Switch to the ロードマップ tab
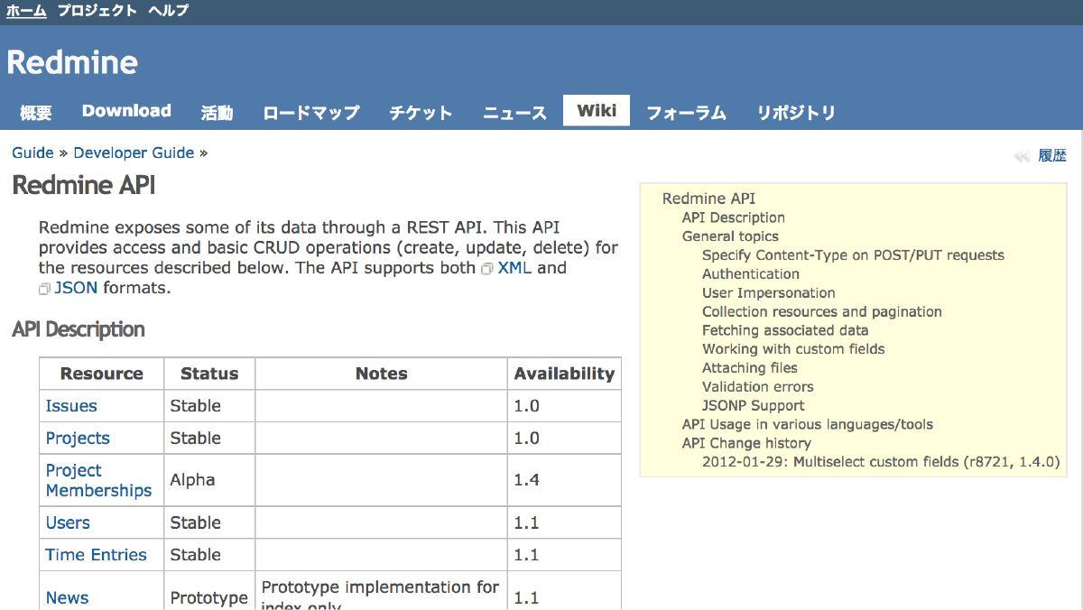 [x=311, y=113]
